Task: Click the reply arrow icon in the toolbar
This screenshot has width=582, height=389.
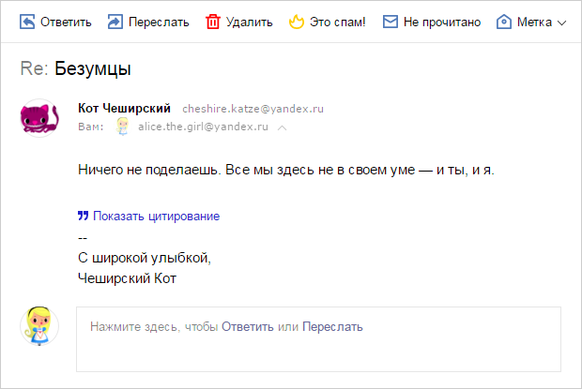Action: point(26,22)
